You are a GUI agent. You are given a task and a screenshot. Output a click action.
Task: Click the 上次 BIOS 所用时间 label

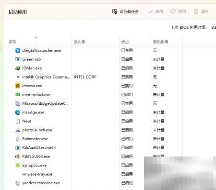tap(189, 27)
